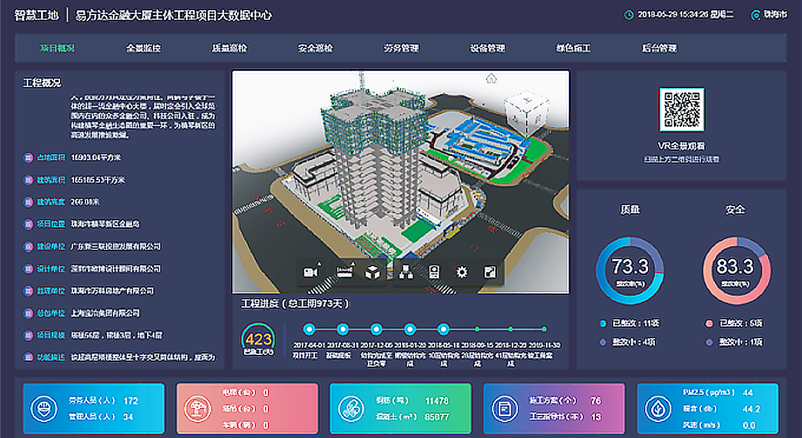
Task: Click the home icon in the 3D viewer
Action: click(492, 78)
